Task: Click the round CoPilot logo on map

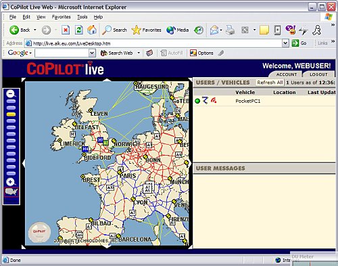Action: pyautogui.click(x=39, y=232)
